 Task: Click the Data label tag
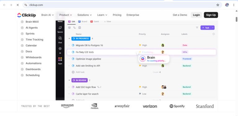click(185, 45)
